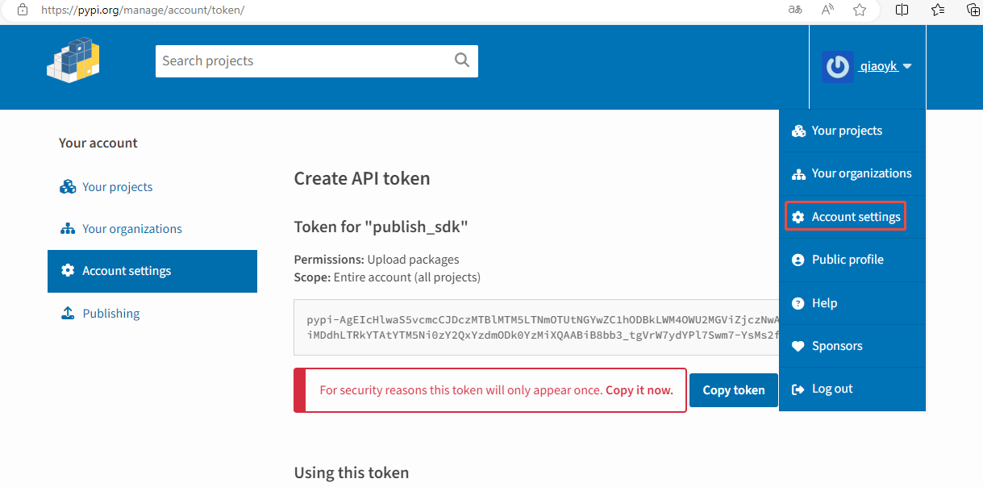This screenshot has width=983, height=487.
Task: Select Your organizations in dropdown menu
Action: (x=861, y=173)
